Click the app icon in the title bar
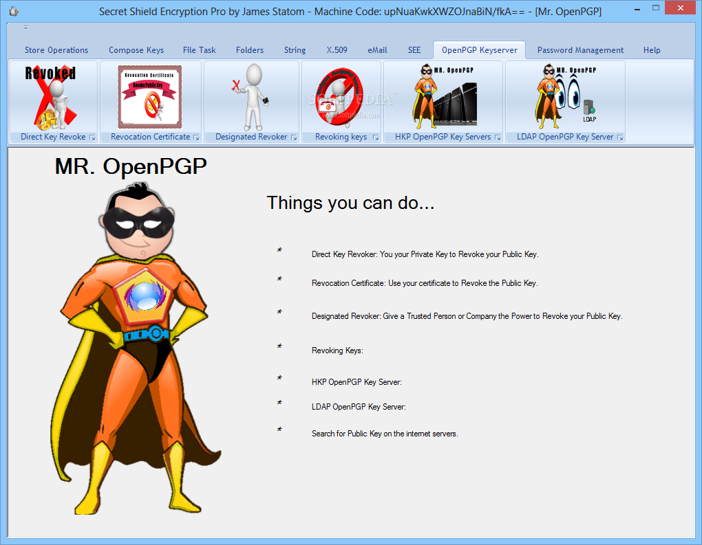This screenshot has height=545, width=702. (14, 11)
